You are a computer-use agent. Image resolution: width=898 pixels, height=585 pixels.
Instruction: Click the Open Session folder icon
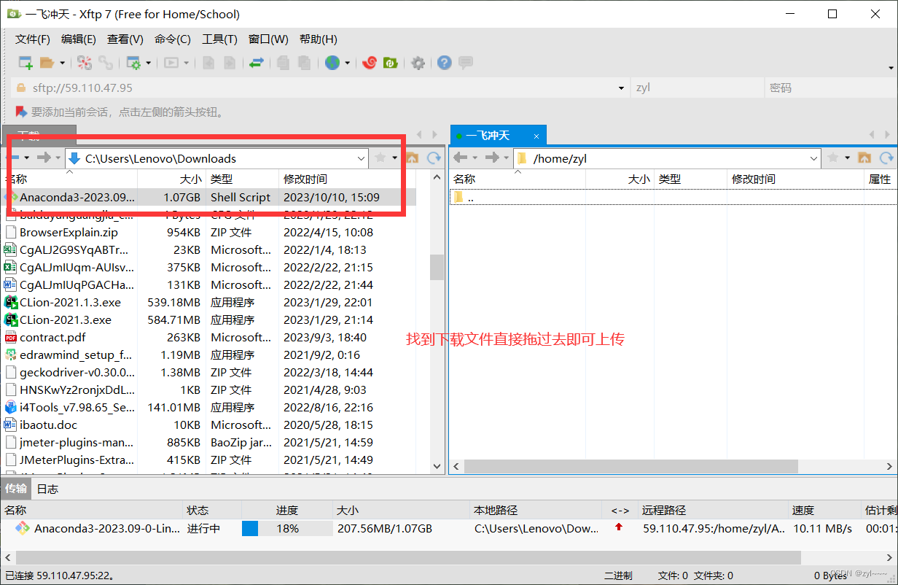click(x=47, y=63)
